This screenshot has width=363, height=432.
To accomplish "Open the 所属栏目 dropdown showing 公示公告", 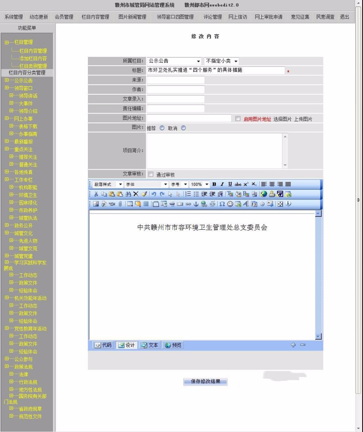I will click(174, 61).
